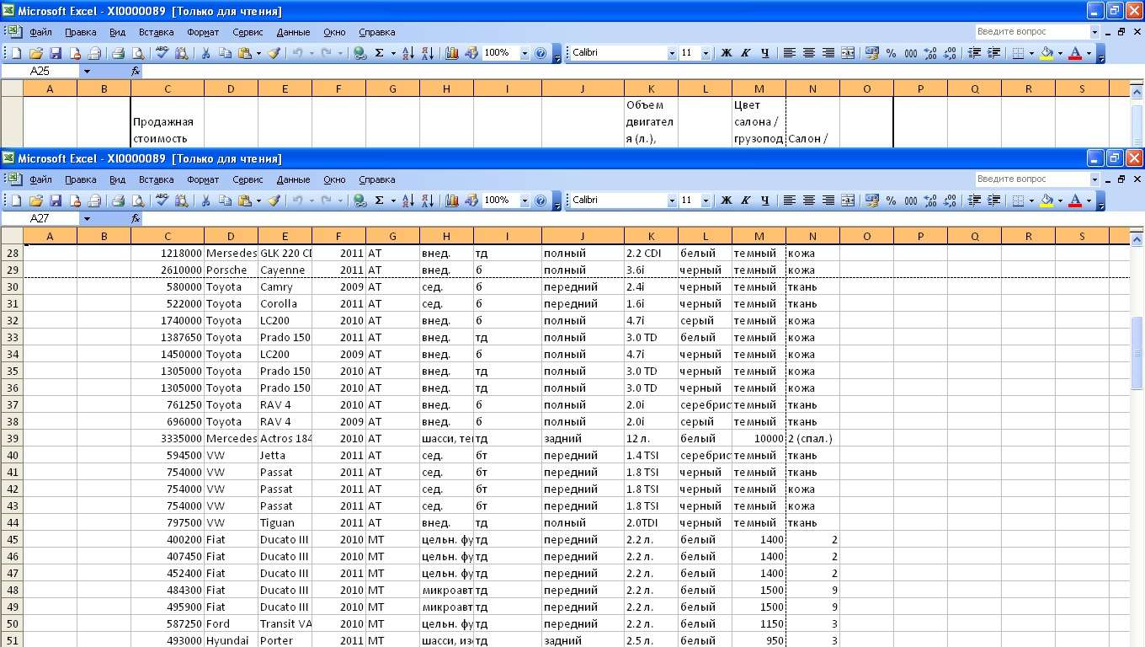Open Файл menu in the lower window
Screen dimensions: 1145x647
40,179
